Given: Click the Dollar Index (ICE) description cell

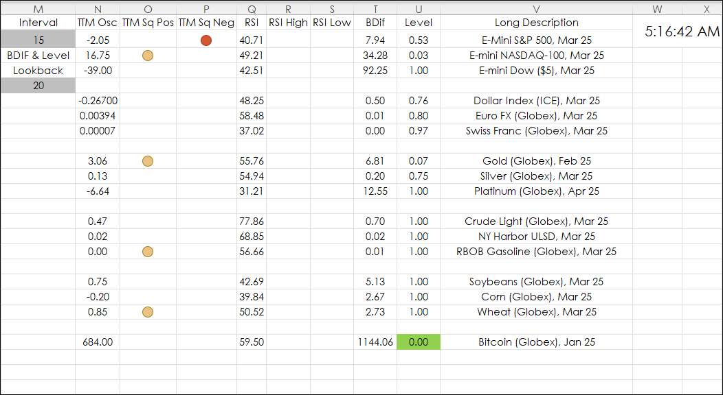Looking at the screenshot, I should pyautogui.click(x=536, y=101).
